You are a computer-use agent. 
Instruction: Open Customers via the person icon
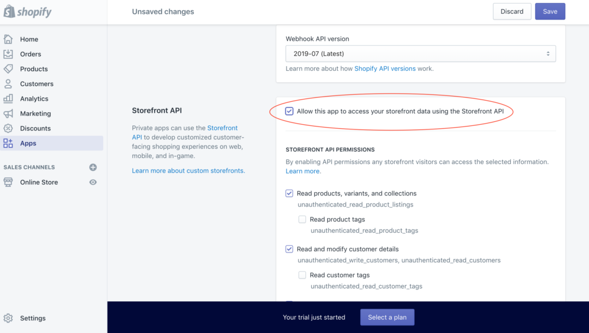(x=10, y=83)
